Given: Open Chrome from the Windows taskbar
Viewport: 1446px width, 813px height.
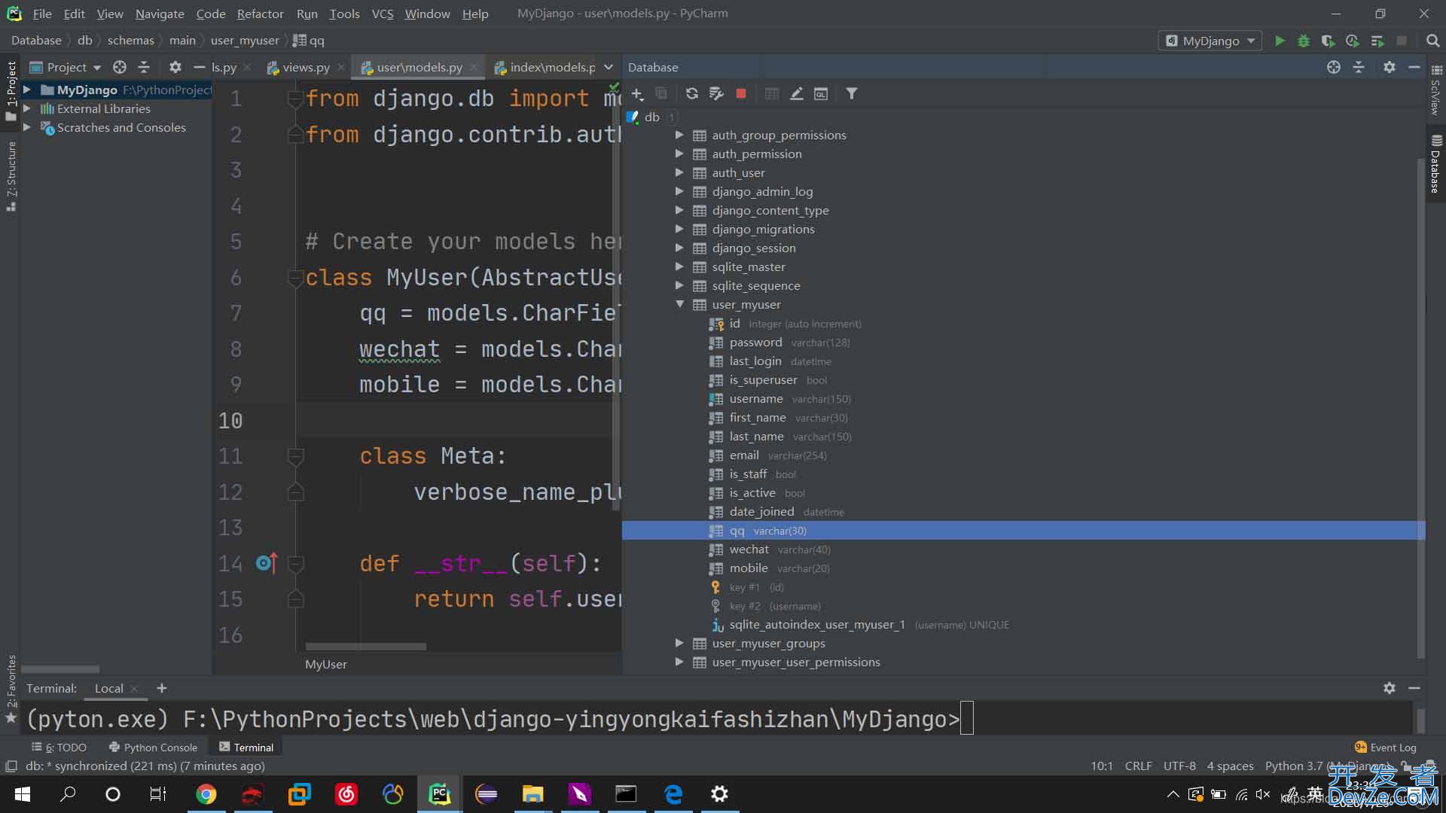Looking at the screenshot, I should point(206,793).
